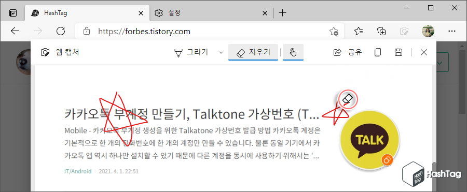
Task: Click the 웹 캡처 label
Action: pos(67,53)
